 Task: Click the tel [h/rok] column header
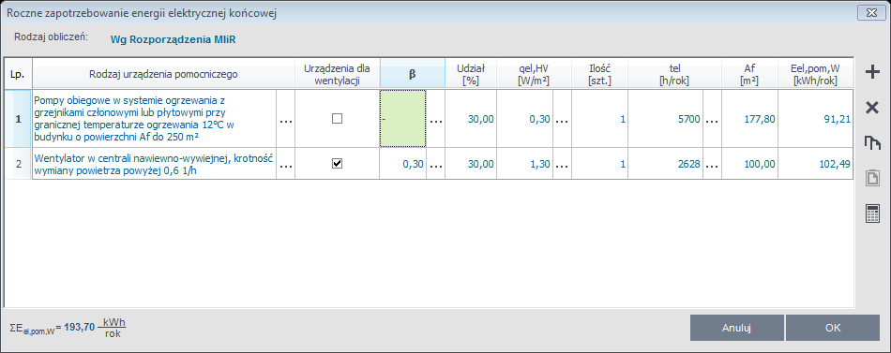(674, 73)
